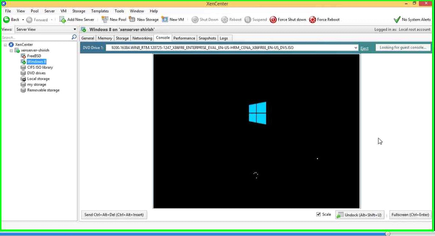Click Send Ctrl+Alt+Del button

(x=114, y=215)
